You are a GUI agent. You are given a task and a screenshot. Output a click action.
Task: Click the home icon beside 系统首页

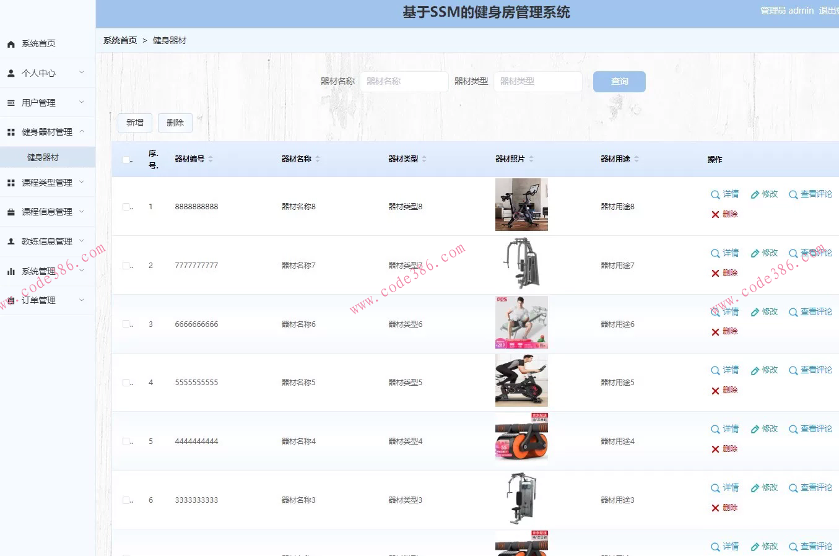(10, 43)
